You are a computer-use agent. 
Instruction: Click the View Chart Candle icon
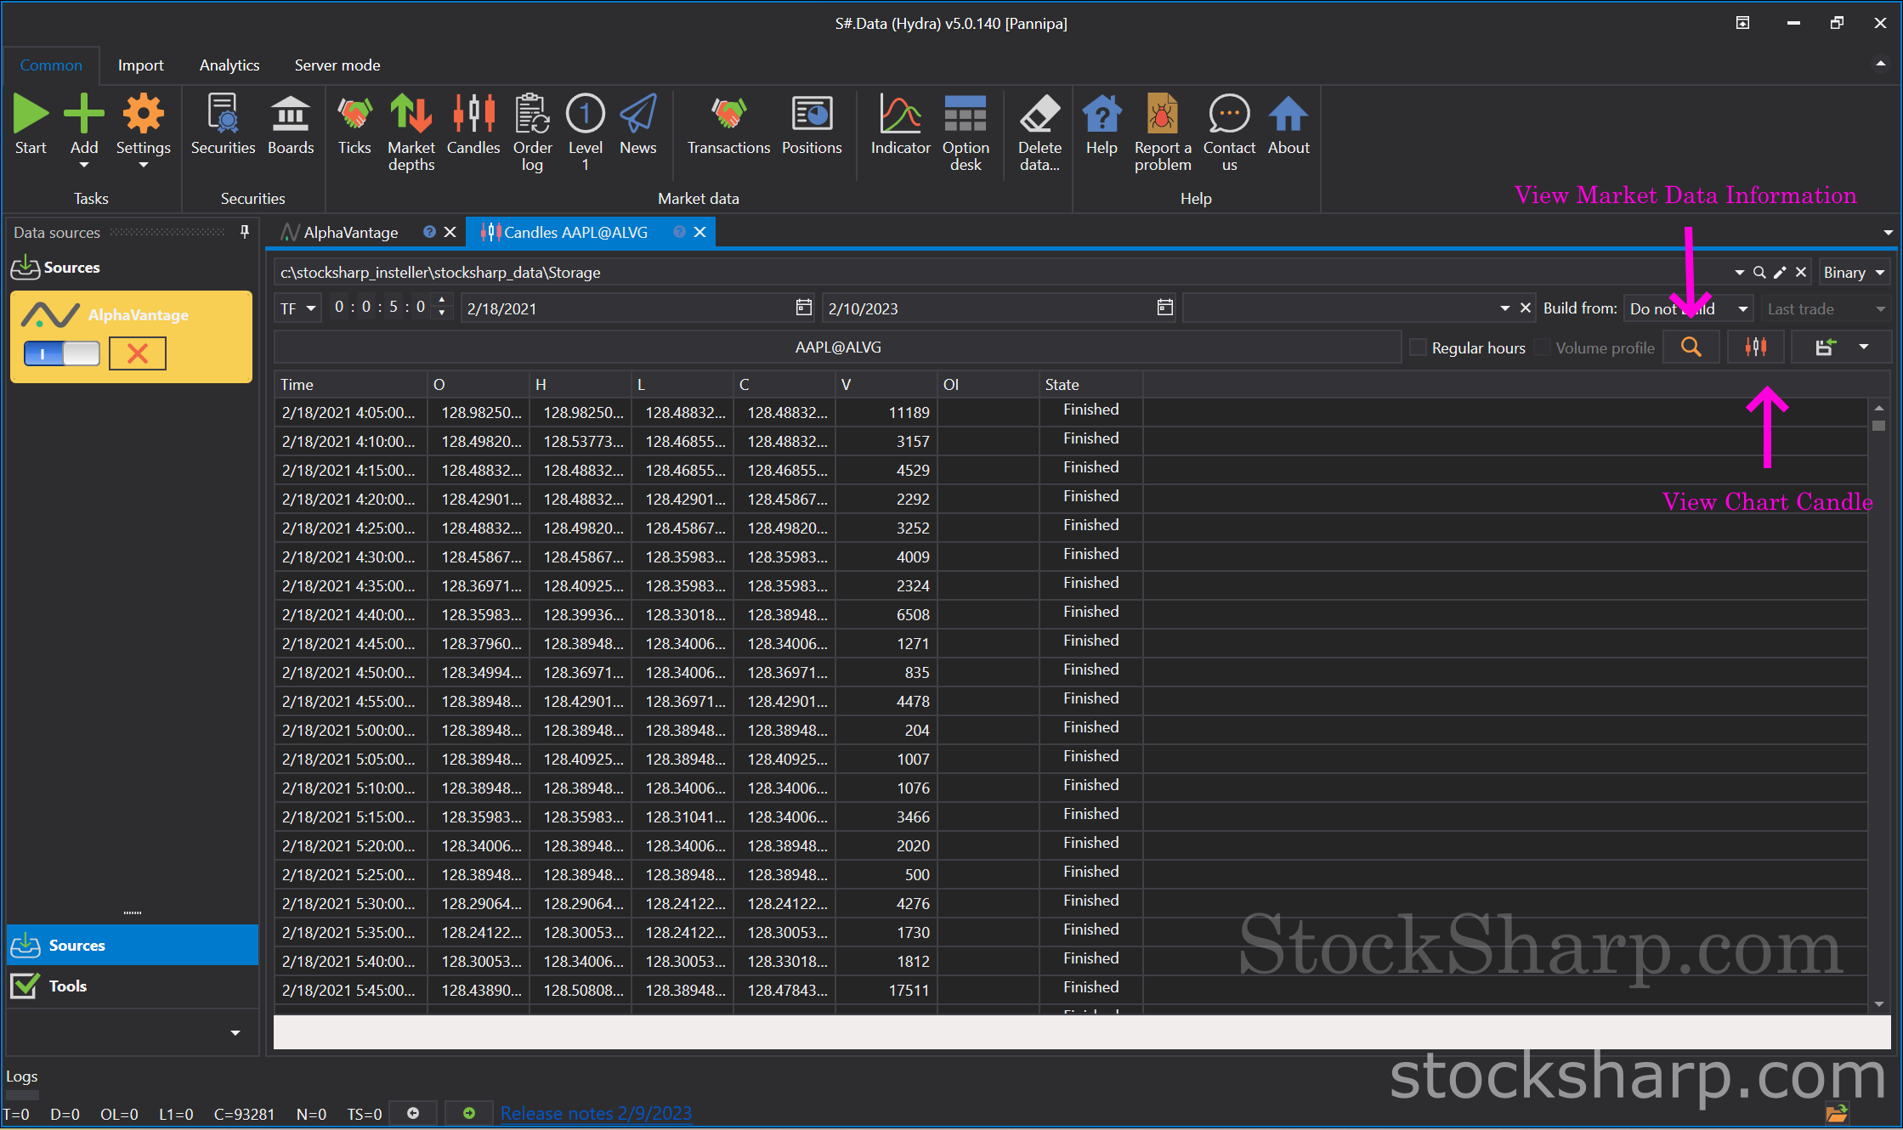1756,347
